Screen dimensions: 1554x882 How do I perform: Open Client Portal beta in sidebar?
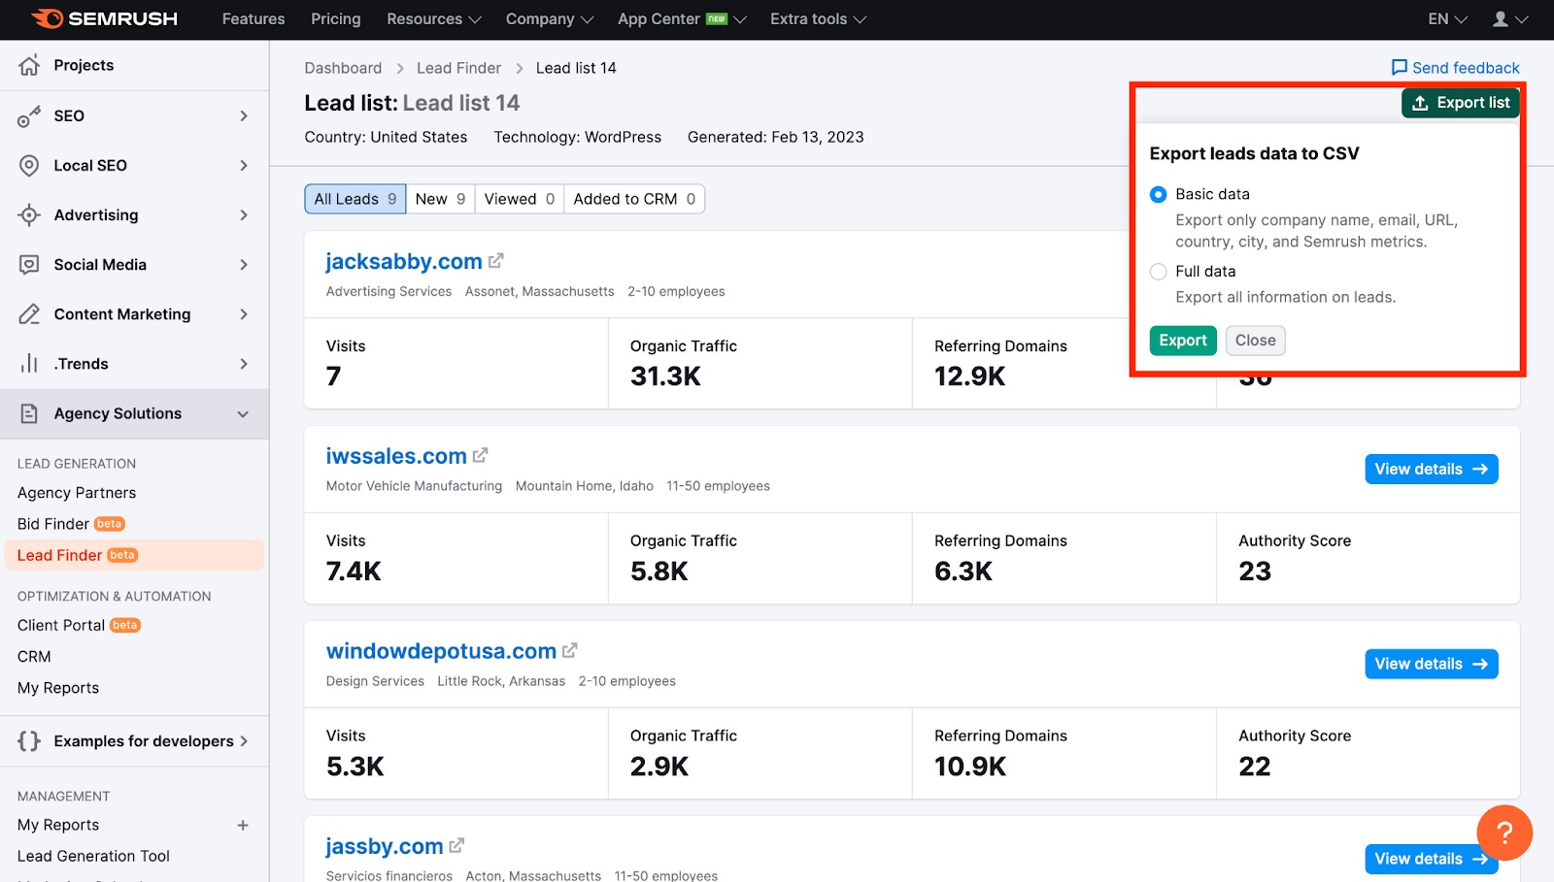[x=79, y=626]
